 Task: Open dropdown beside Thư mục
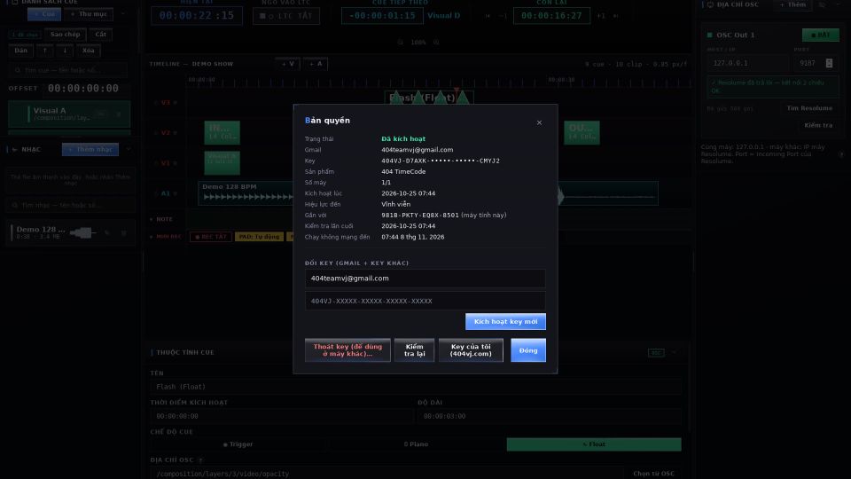(x=123, y=14)
